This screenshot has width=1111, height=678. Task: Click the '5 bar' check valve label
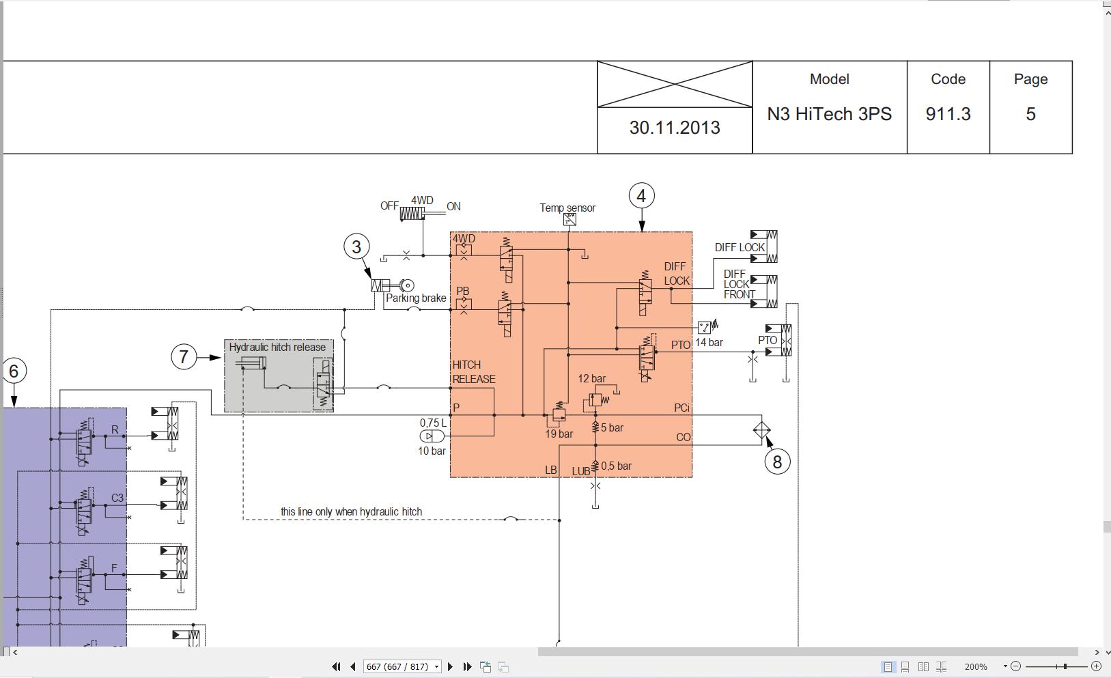point(612,428)
